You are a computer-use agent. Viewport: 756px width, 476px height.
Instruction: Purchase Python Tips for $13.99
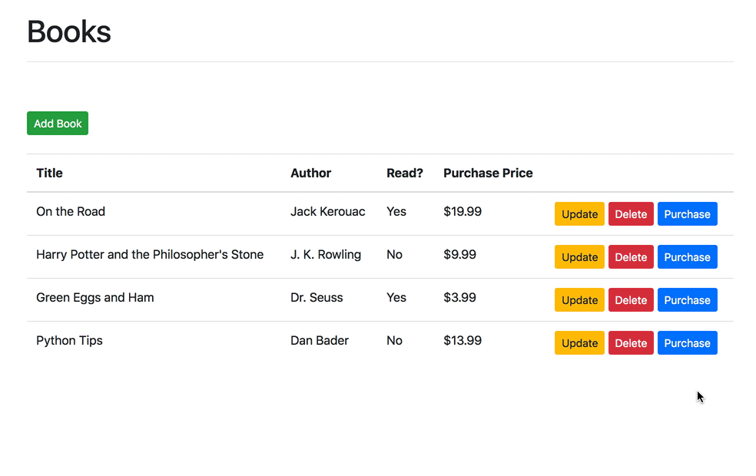[687, 342]
